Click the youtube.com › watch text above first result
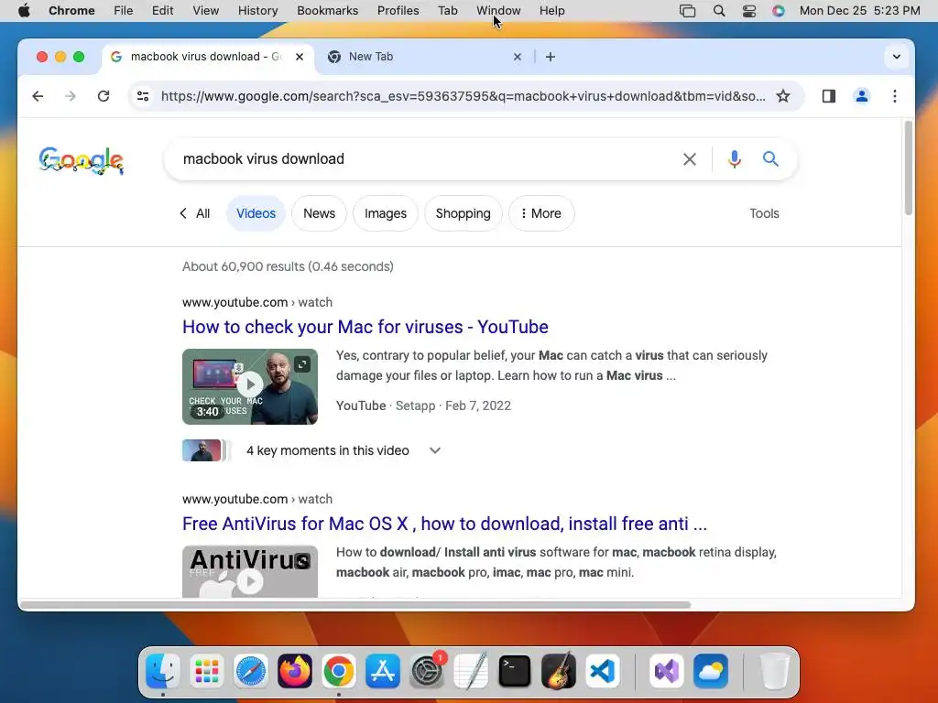 pyautogui.click(x=257, y=302)
